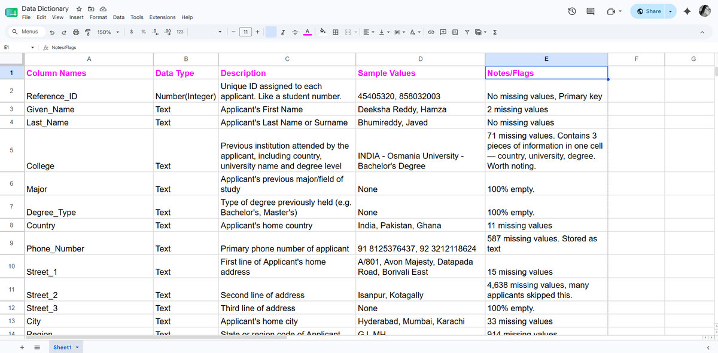The width and height of the screenshot is (718, 353).
Task: Insert a link
Action: coord(431,32)
